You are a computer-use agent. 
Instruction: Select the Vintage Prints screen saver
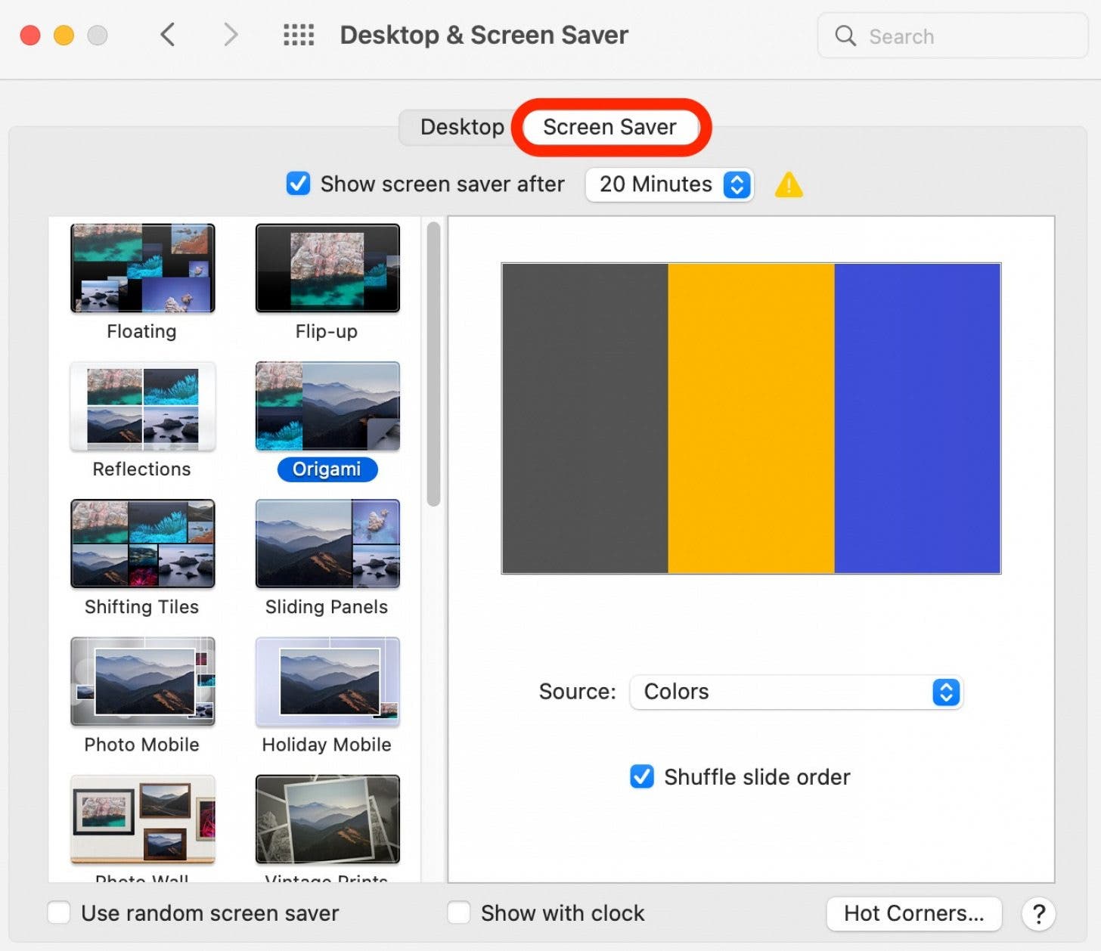point(327,819)
